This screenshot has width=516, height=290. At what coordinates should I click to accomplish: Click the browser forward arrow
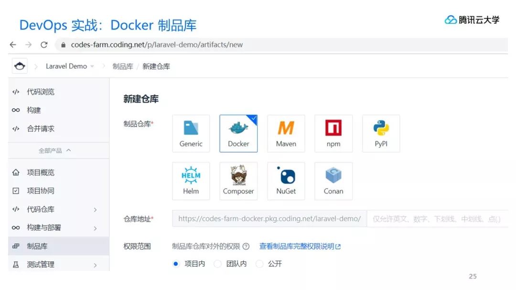point(29,45)
